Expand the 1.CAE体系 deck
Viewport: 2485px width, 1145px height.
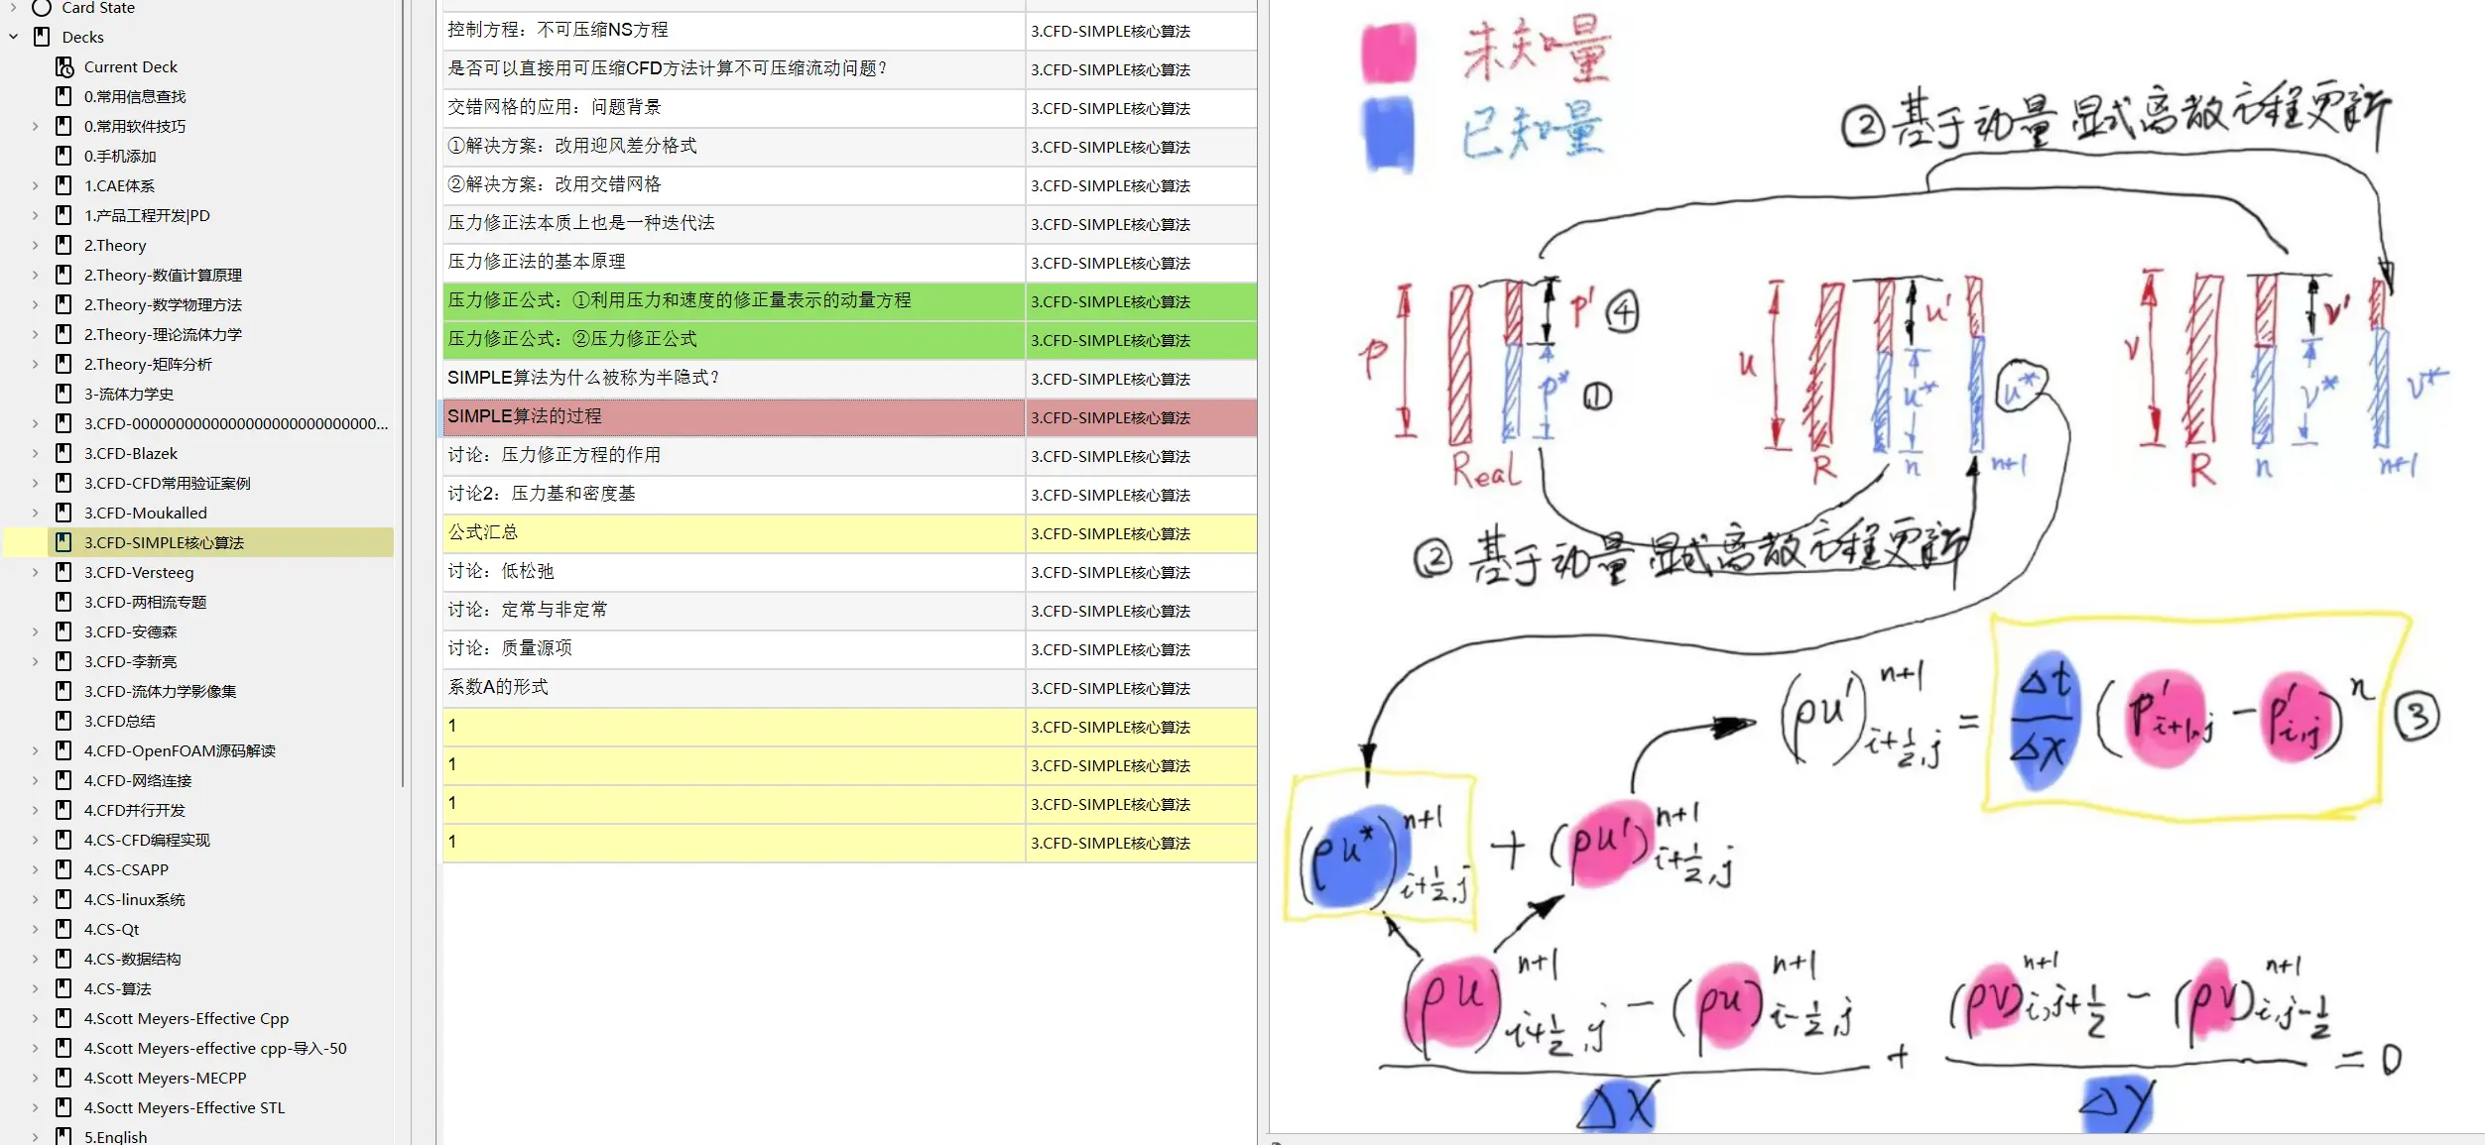pyautogui.click(x=36, y=185)
